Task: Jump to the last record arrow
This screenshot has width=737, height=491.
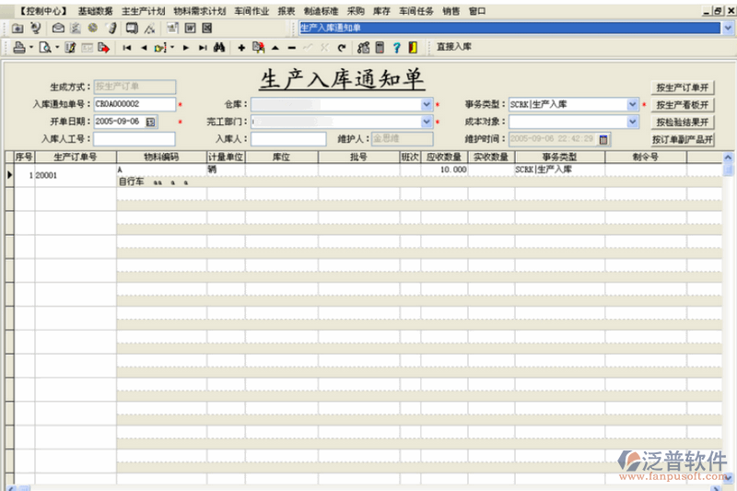Action: pyautogui.click(x=203, y=47)
